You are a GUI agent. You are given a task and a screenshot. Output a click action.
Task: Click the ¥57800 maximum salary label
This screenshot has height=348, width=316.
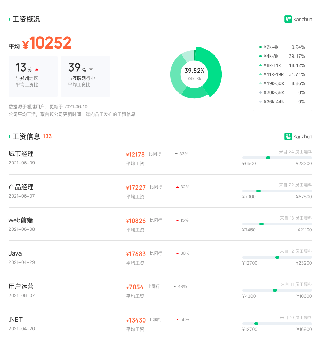pos(304,197)
